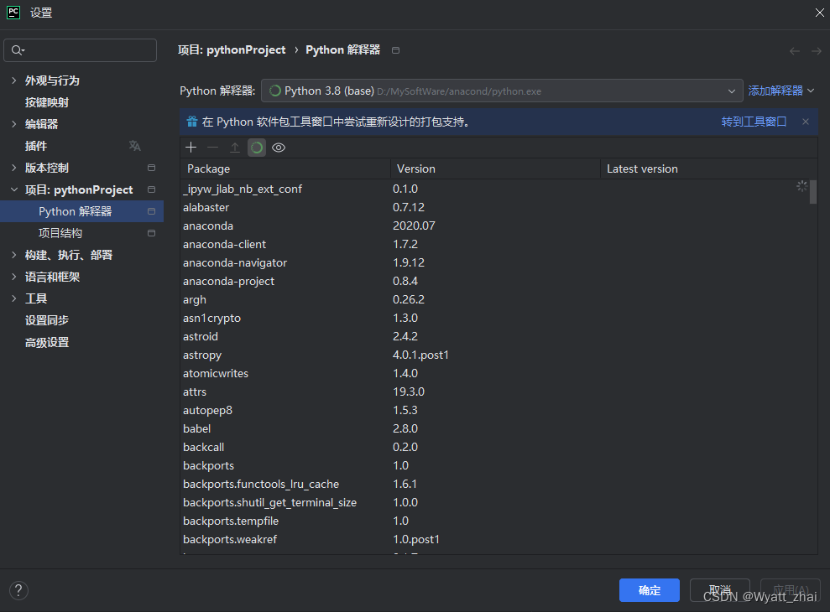830x612 pixels.
Task: Toggle show early releases eye icon
Action: [279, 148]
